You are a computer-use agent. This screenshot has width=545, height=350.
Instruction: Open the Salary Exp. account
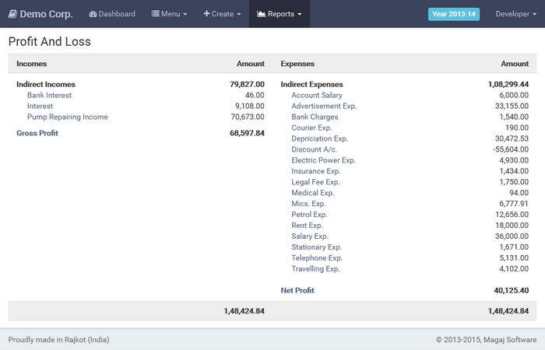pyautogui.click(x=310, y=236)
